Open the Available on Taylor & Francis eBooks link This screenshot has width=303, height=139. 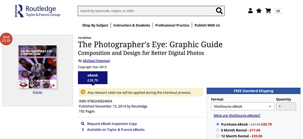point(116,130)
